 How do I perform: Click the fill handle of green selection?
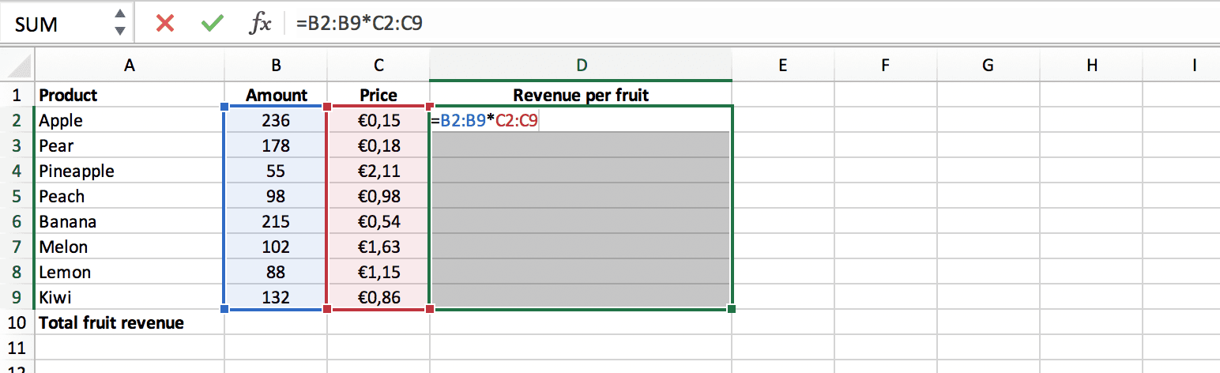732,309
